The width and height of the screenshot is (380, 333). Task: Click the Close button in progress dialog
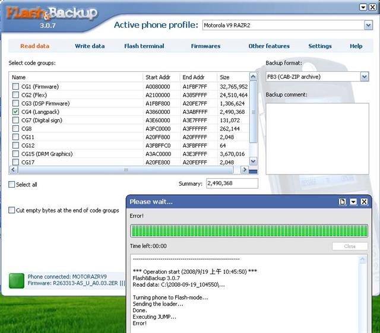(350, 246)
